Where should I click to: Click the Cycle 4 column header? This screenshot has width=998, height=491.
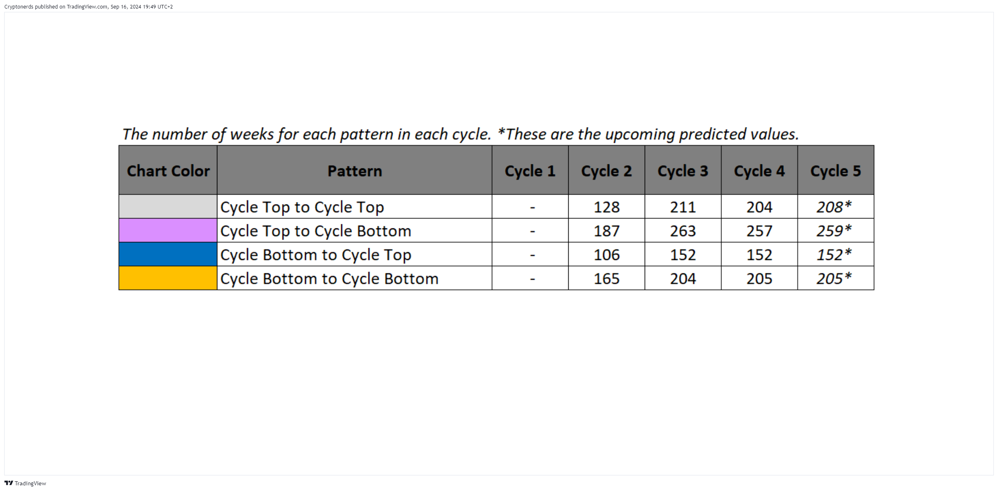[x=760, y=170]
